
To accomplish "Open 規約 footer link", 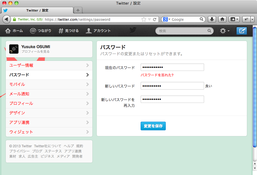I will [79, 146].
